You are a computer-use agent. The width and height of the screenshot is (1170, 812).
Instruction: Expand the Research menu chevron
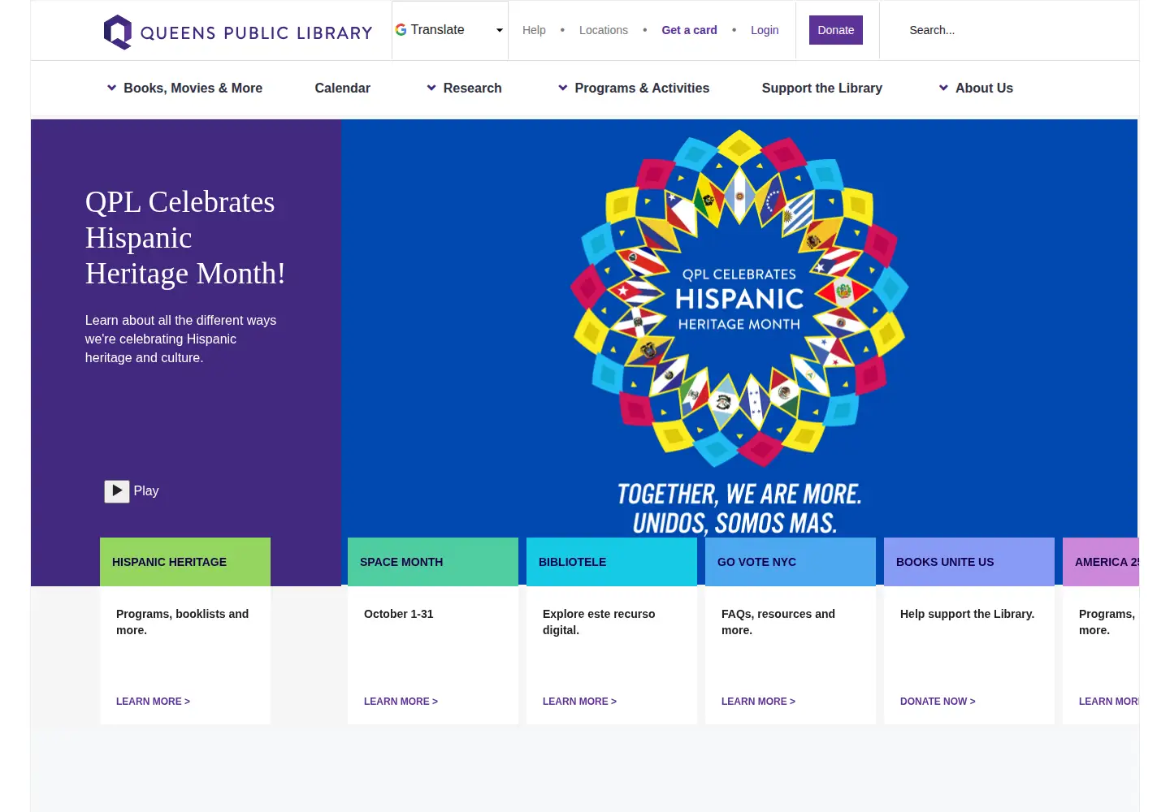[431, 88]
